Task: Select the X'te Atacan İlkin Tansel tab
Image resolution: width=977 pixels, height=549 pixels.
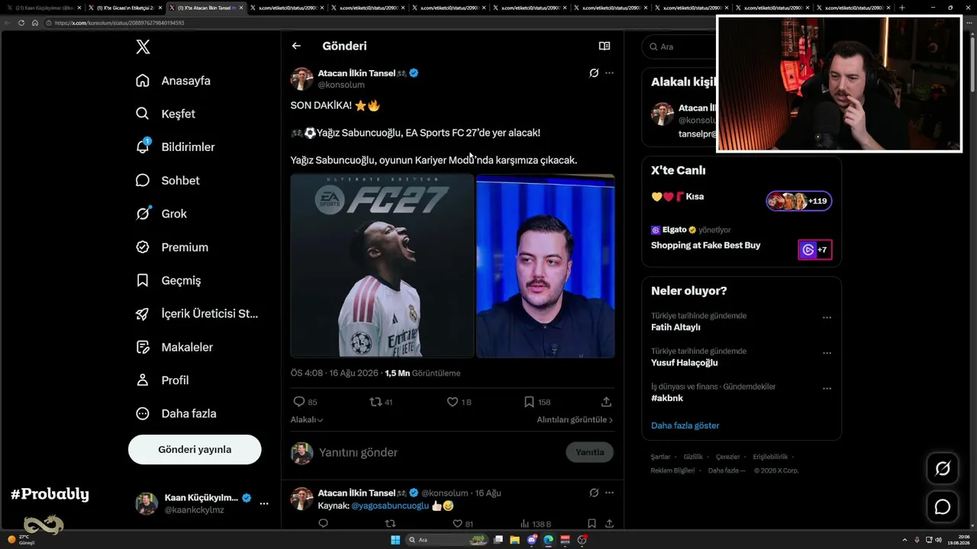Action: [206, 8]
